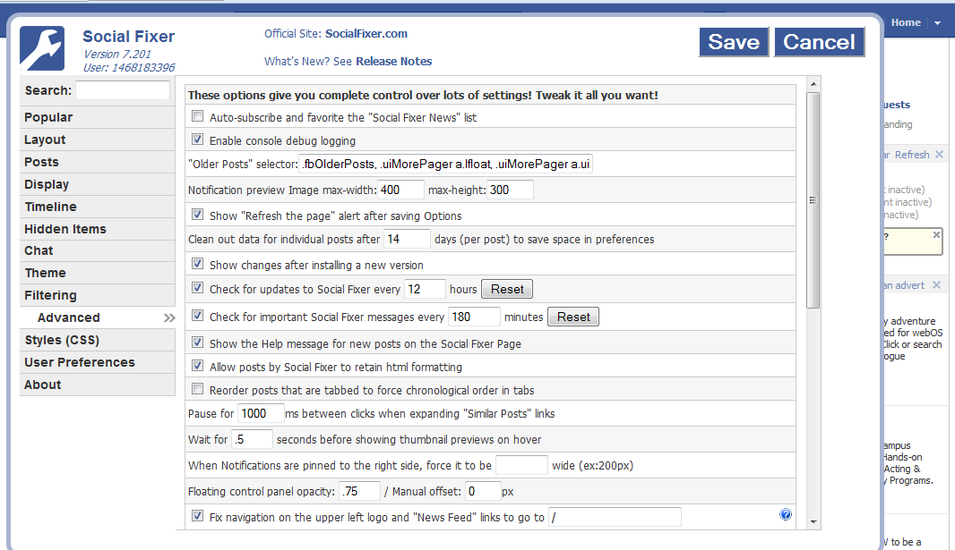Viewport: 955px width, 550px height.
Task: Click the Manual offset px field
Action: click(483, 491)
